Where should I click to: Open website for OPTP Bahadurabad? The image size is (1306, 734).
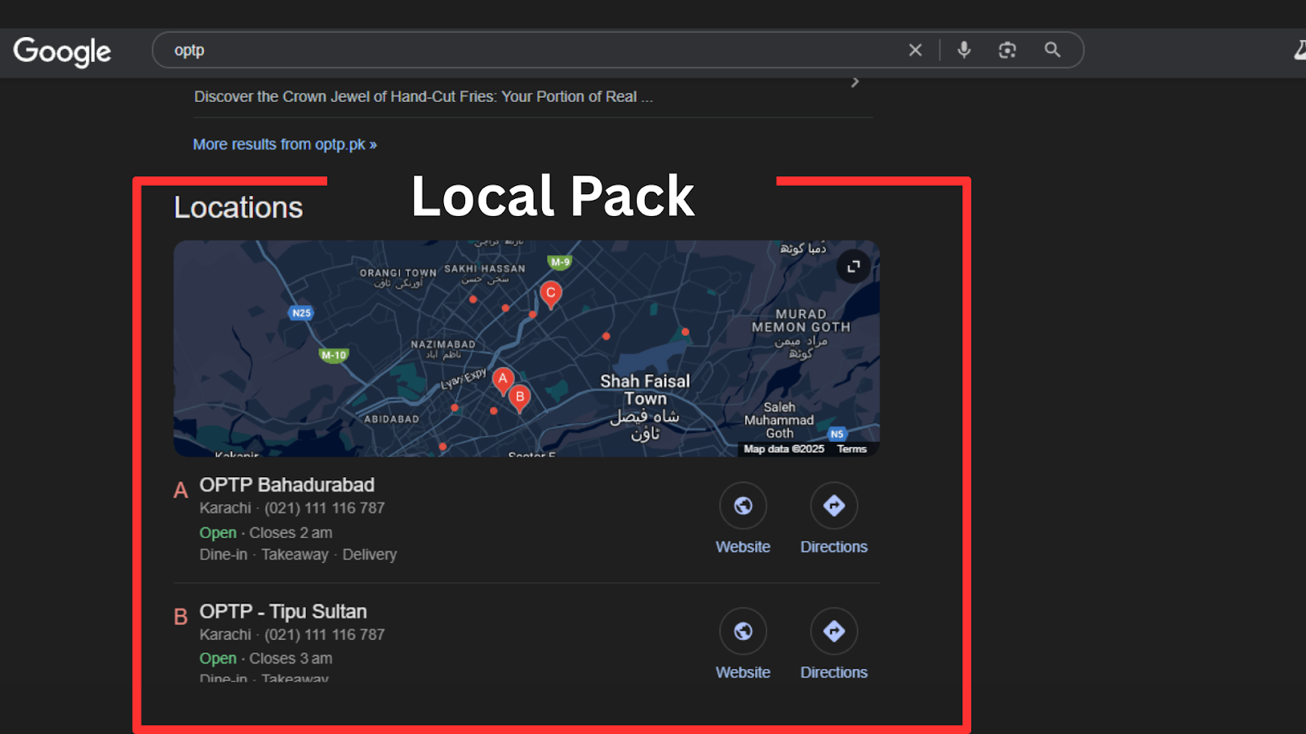pos(743,519)
